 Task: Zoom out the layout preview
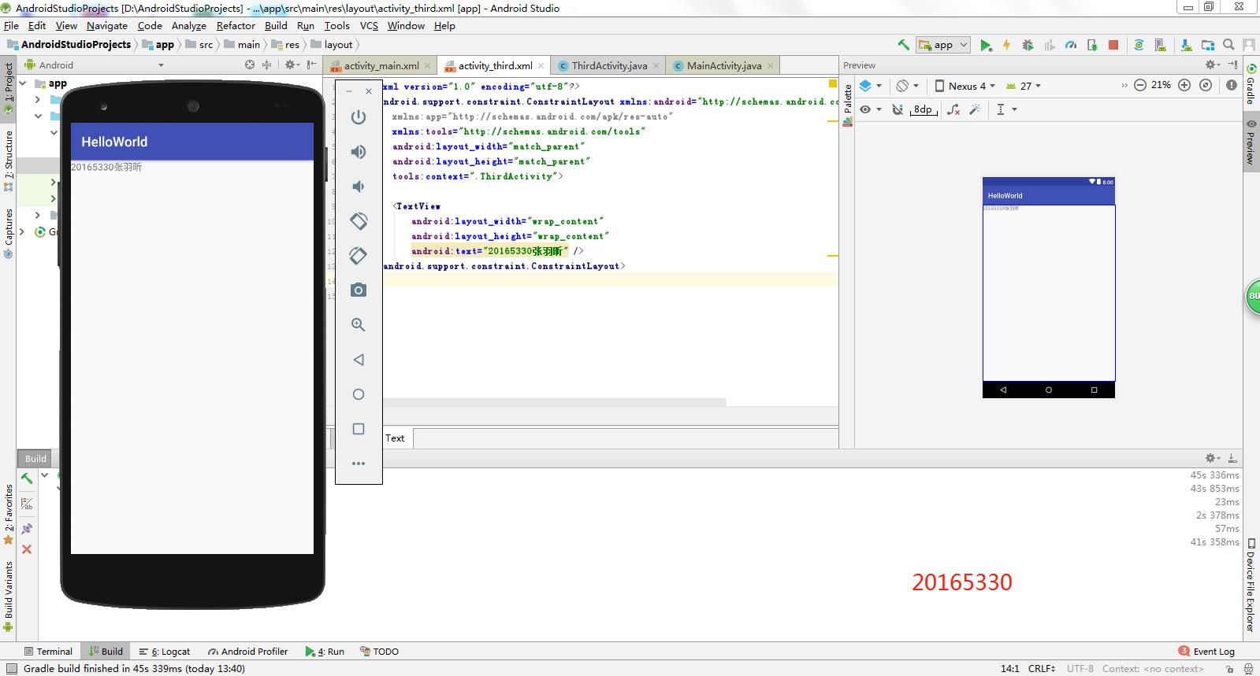1139,85
